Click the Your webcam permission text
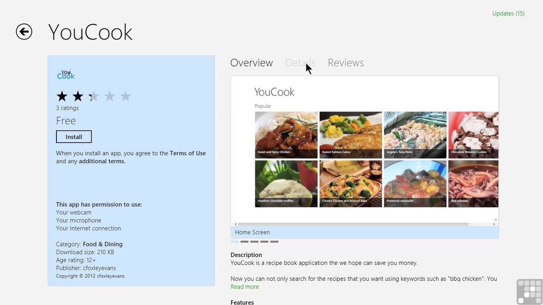The image size is (543, 305). 74,213
